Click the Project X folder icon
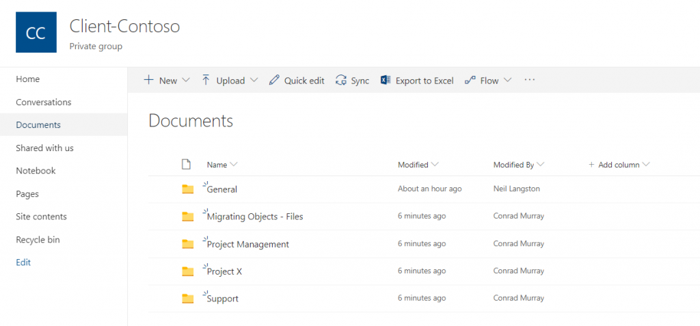This screenshot has width=700, height=326. point(188,271)
